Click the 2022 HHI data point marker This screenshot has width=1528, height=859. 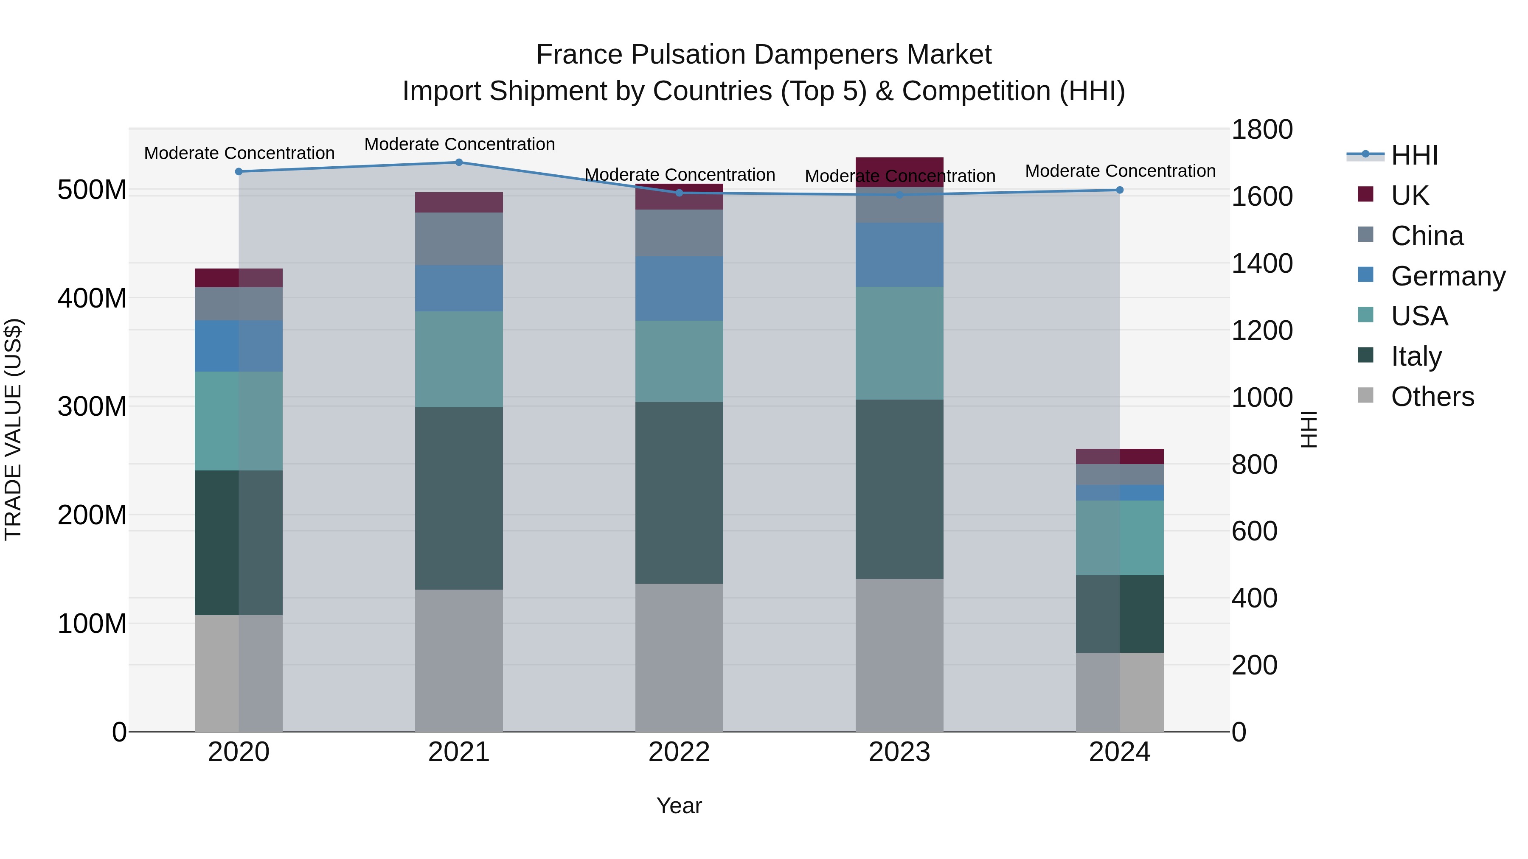coord(679,193)
